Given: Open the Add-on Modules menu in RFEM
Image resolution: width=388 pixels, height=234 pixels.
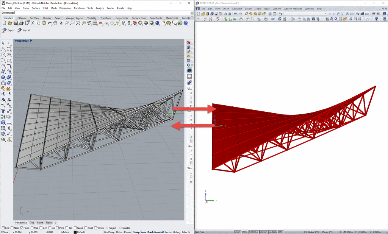Looking at the screenshot, I should tap(293, 8).
